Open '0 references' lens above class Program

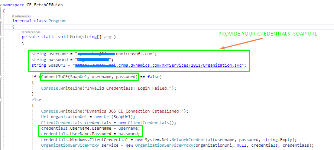tap(22, 16)
